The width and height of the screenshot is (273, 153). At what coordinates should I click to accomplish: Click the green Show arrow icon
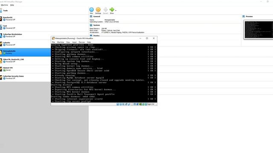pyautogui.click(x=112, y=9)
